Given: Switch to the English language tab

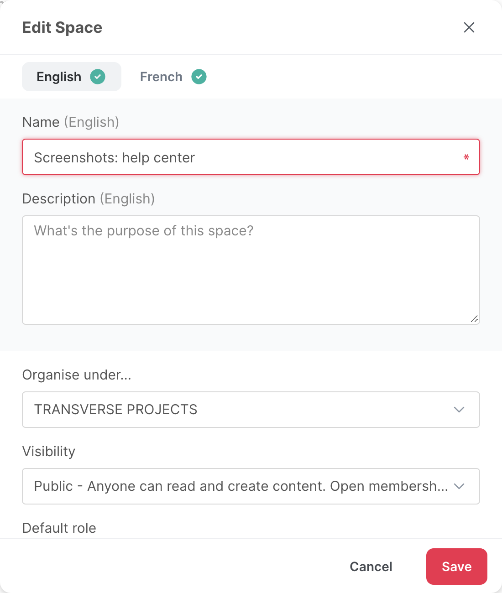Looking at the screenshot, I should [x=72, y=77].
